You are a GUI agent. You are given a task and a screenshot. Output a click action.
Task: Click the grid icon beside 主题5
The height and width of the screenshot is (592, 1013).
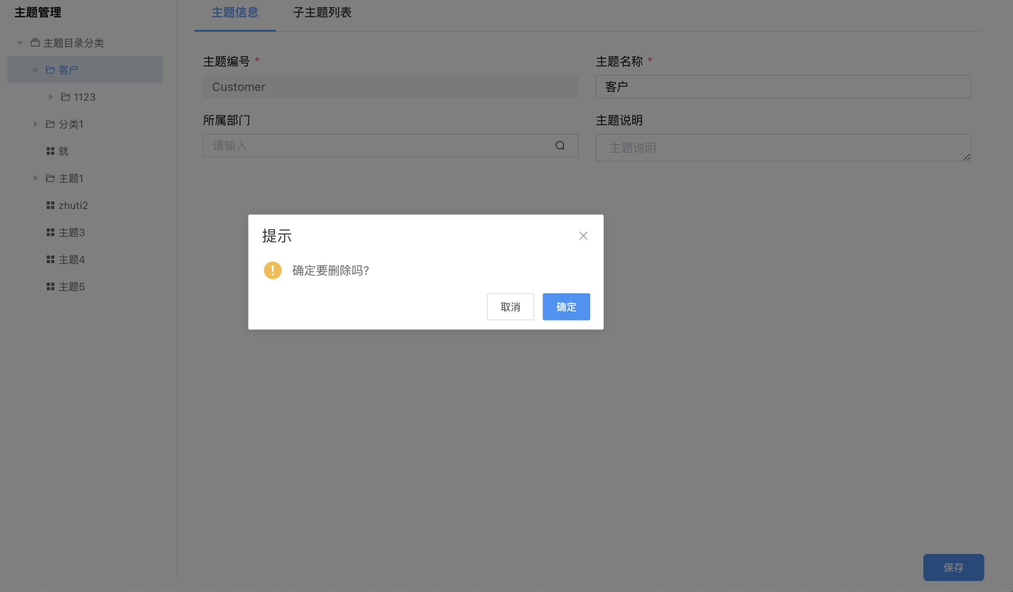click(51, 286)
